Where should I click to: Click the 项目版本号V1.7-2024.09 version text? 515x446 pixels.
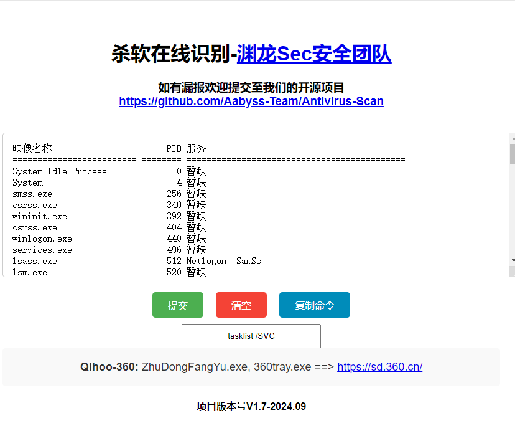click(x=251, y=407)
